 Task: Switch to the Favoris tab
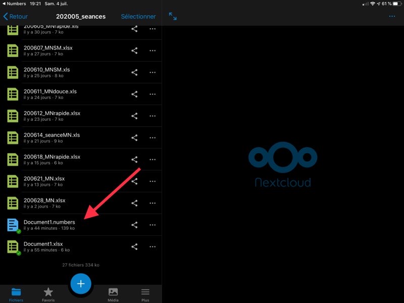click(48, 294)
